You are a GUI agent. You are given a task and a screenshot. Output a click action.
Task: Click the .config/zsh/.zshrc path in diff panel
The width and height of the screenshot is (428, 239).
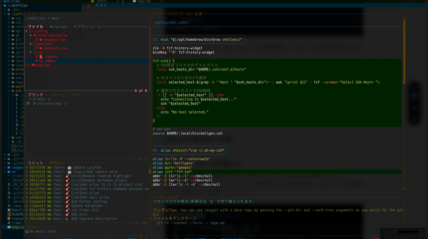[171, 23]
